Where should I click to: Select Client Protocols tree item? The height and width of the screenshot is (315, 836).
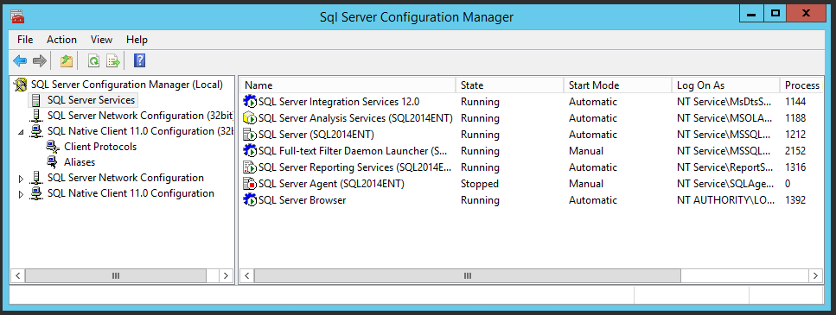click(x=100, y=147)
